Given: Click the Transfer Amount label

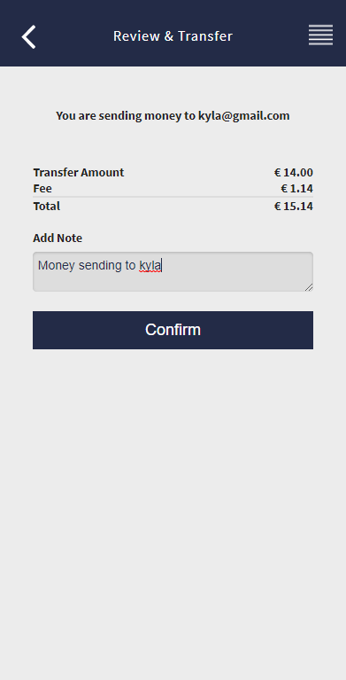Looking at the screenshot, I should coord(79,173).
